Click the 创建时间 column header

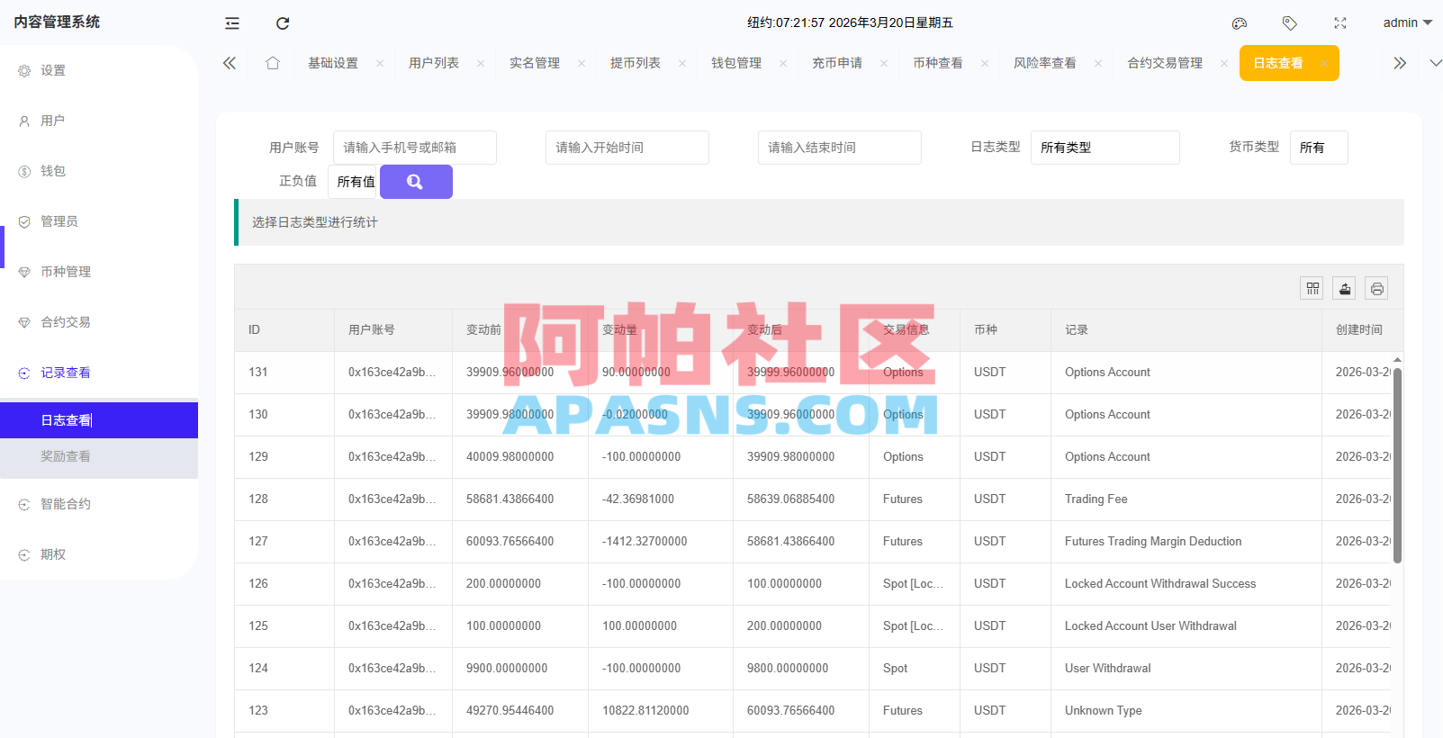point(1362,330)
